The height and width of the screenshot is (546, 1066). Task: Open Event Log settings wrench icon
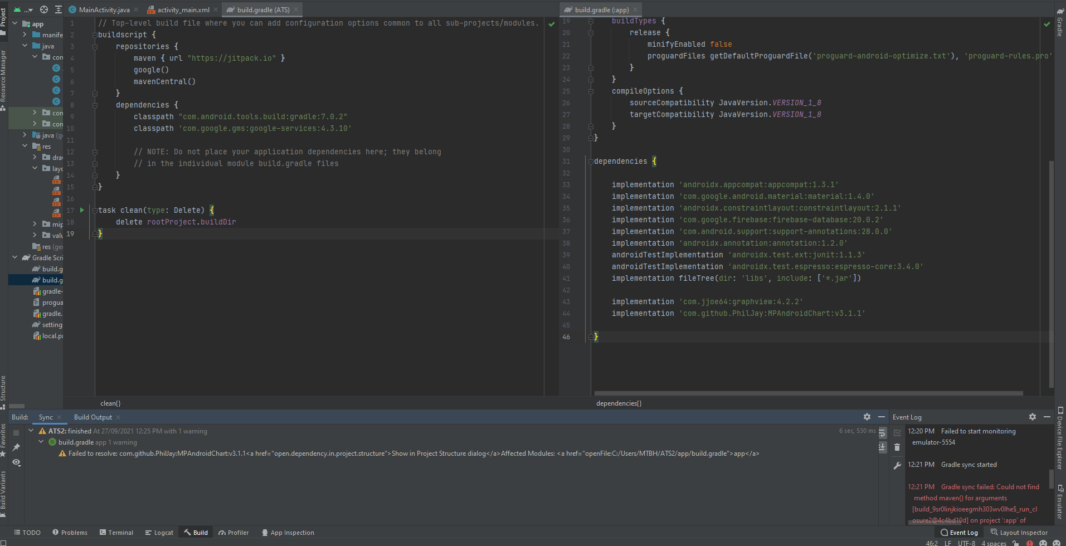[x=897, y=466]
